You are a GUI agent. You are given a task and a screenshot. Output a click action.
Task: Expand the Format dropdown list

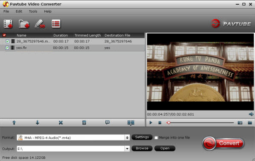[127, 138]
